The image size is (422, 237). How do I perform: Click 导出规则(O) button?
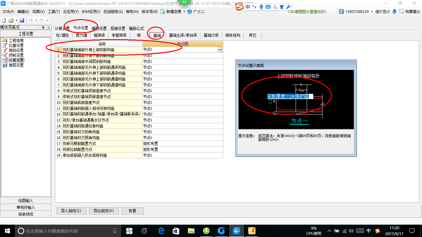(103, 211)
